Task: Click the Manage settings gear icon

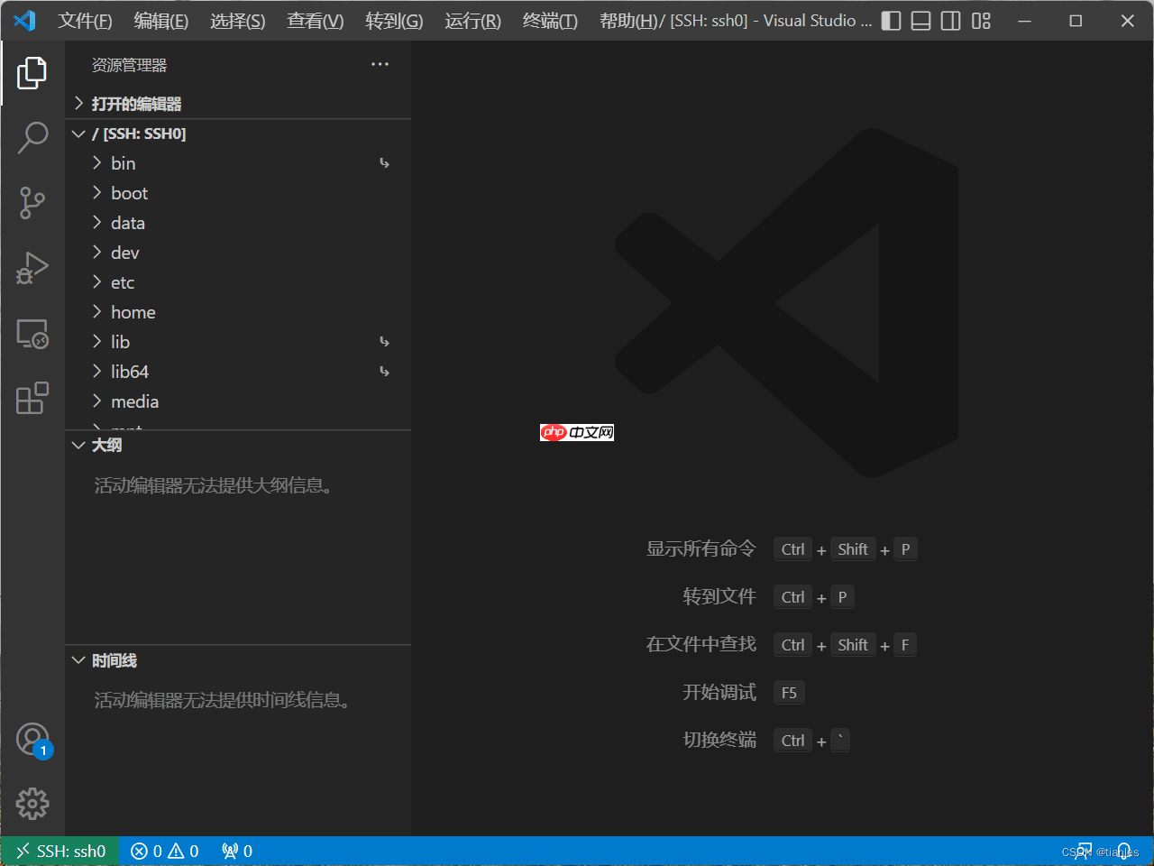Action: [32, 803]
